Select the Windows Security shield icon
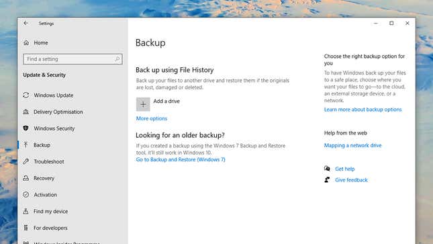This screenshot has width=433, height=244. [x=26, y=128]
